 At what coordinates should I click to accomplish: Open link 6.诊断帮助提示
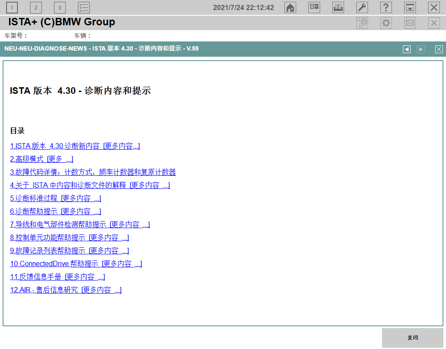coord(55,212)
